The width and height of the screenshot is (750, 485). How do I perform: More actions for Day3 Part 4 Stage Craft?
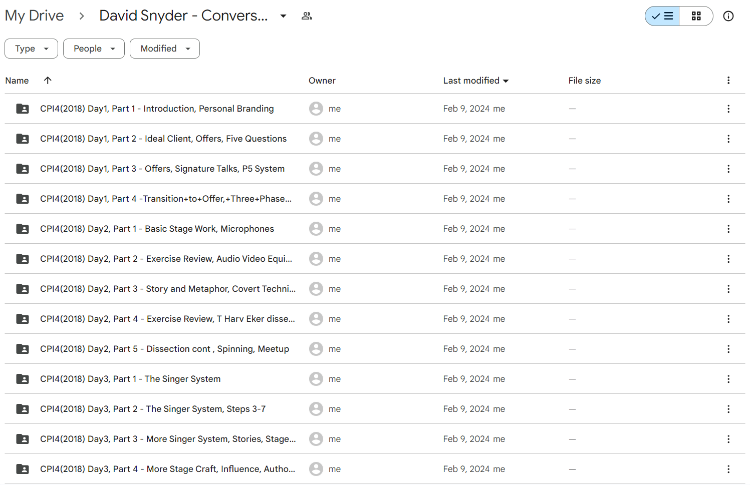pyautogui.click(x=728, y=469)
